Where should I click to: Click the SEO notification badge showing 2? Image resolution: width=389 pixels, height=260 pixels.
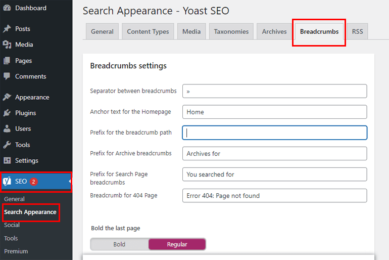(33, 182)
